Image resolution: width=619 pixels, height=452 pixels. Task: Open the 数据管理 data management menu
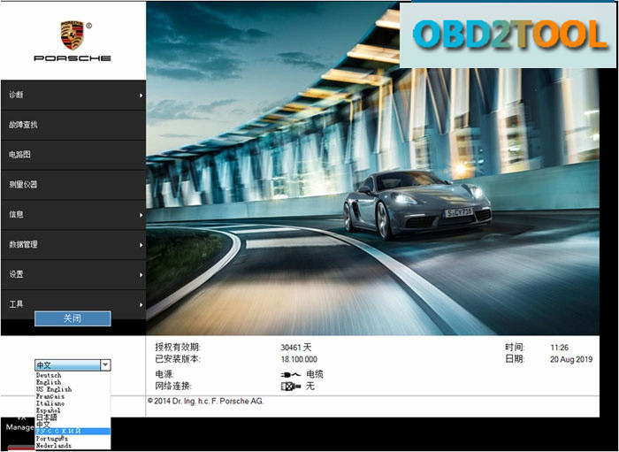(73, 245)
